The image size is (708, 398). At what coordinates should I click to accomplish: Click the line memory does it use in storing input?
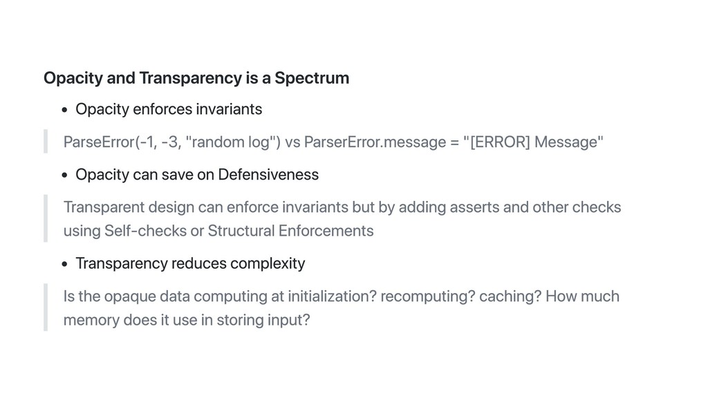coord(187,320)
